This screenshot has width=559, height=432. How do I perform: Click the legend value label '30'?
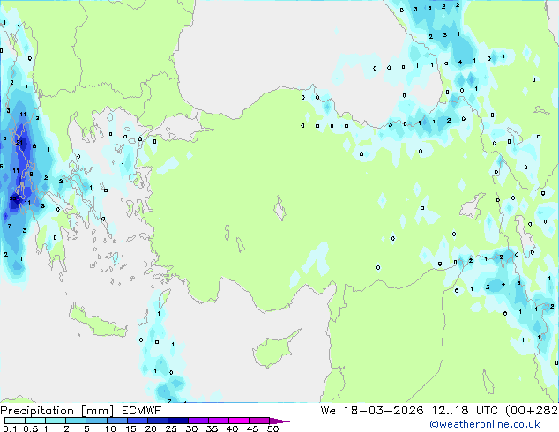191,428
